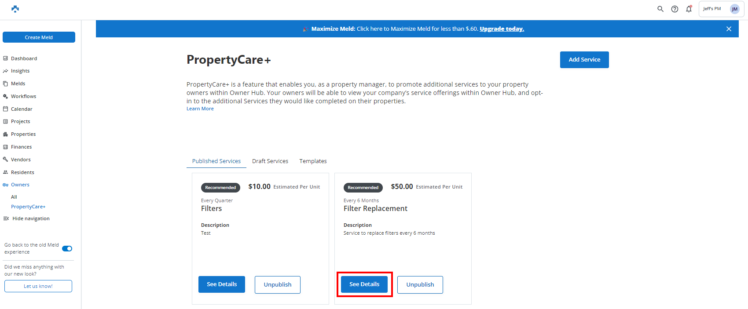The image size is (748, 309).
Task: Collapse the Owners sidebar section
Action: 20,185
